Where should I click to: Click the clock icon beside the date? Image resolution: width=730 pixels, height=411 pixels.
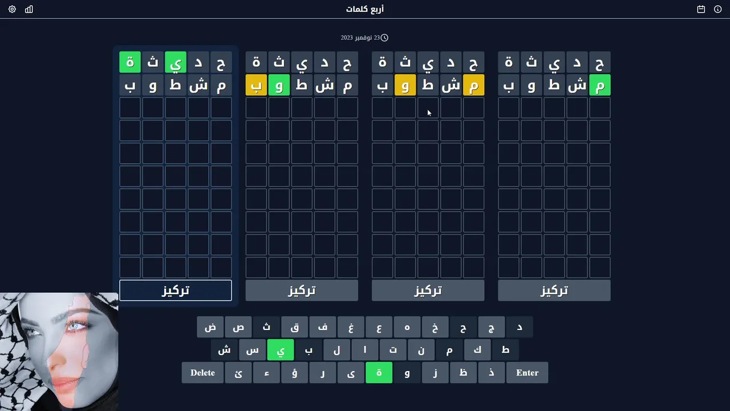click(384, 38)
